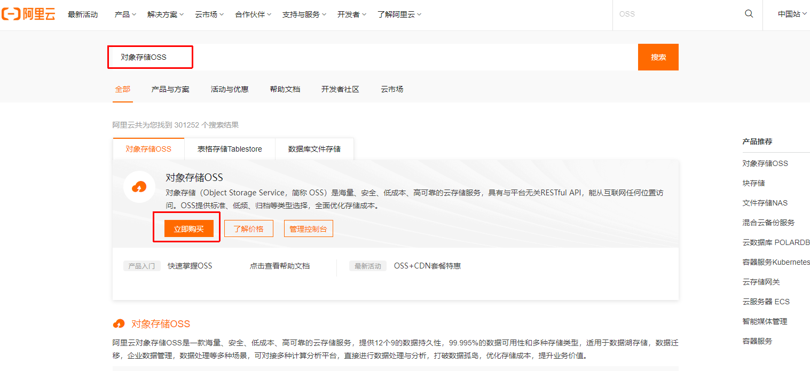810x371 pixels.
Task: Click the 对象存储OSS card title
Action: click(194, 178)
